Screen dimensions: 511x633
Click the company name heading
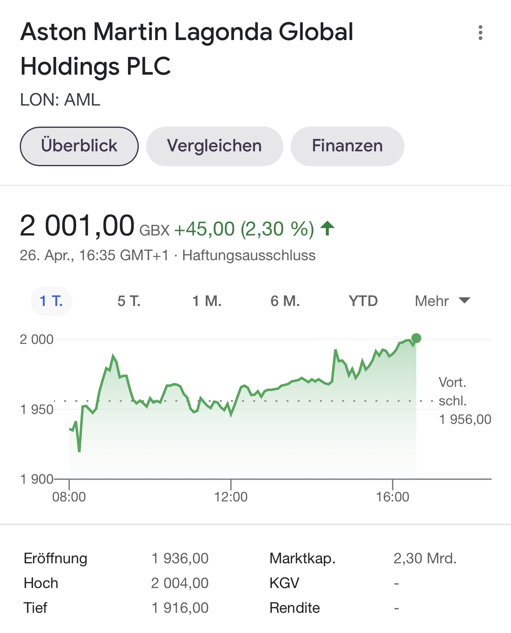[187, 49]
